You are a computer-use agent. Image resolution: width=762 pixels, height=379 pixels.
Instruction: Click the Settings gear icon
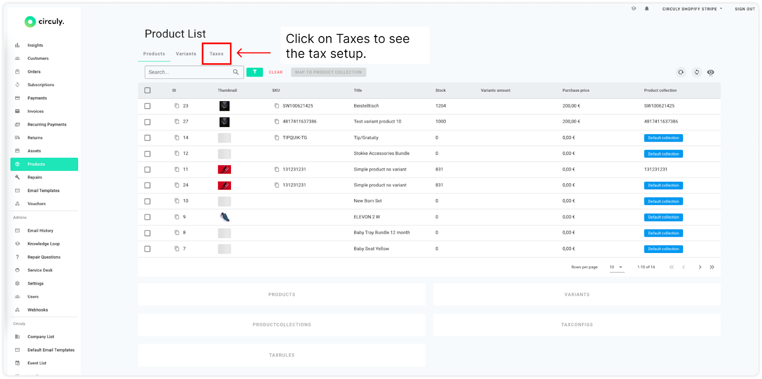[17, 283]
